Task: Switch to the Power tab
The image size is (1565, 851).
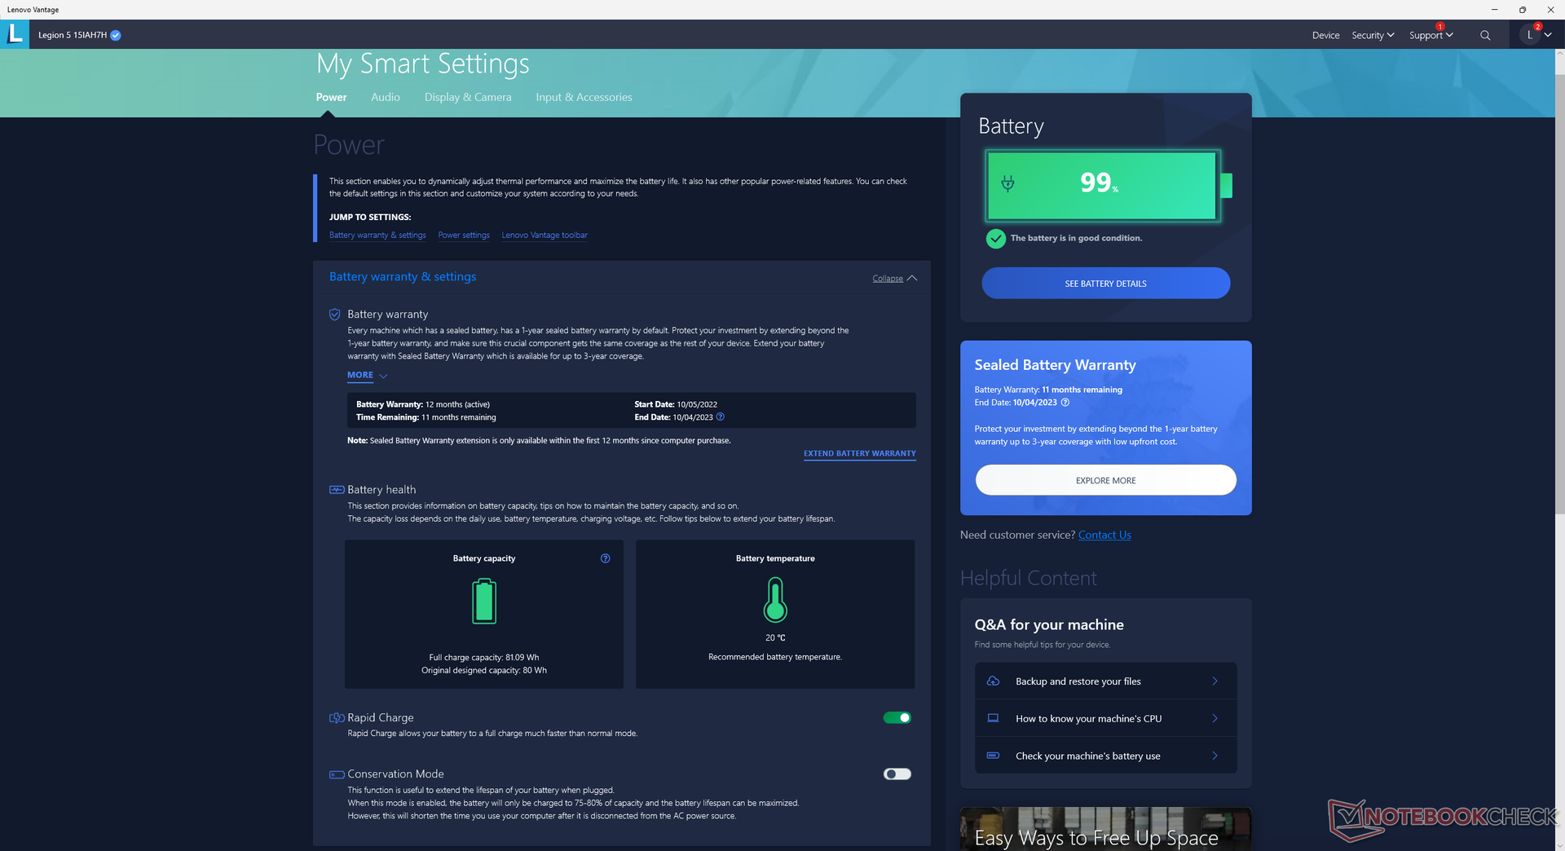Action: 331,97
